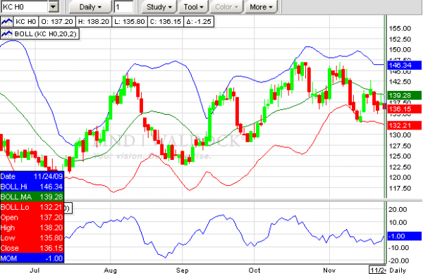Open the symbol combo box arrow
Viewport: 423px width, 274px height.
(54, 7)
